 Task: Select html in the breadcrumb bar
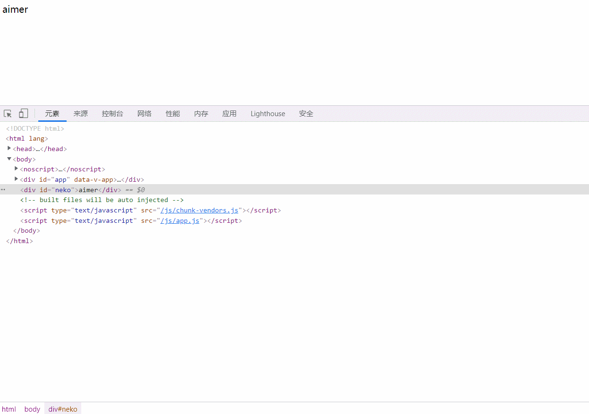[9, 409]
